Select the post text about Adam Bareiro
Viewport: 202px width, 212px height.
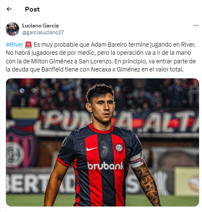tap(101, 57)
